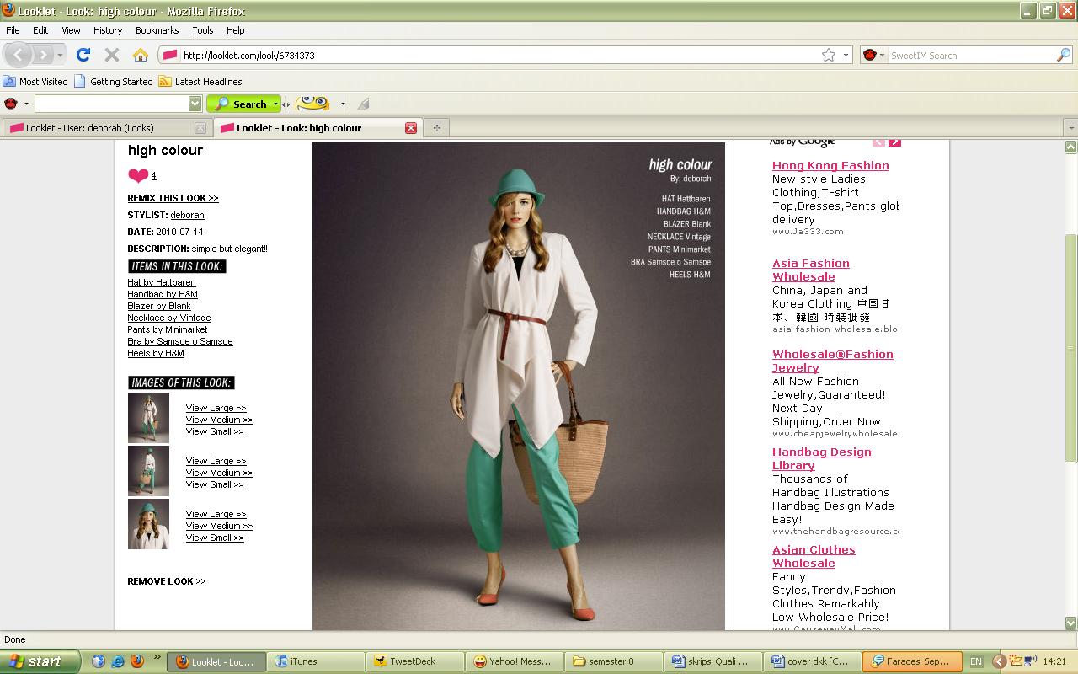This screenshot has height=674, width=1078.
Task: Click next ads arrow beside Ads by Google
Action: [894, 142]
